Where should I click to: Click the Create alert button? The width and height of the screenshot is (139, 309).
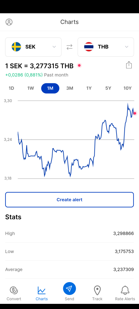[x=69, y=200]
